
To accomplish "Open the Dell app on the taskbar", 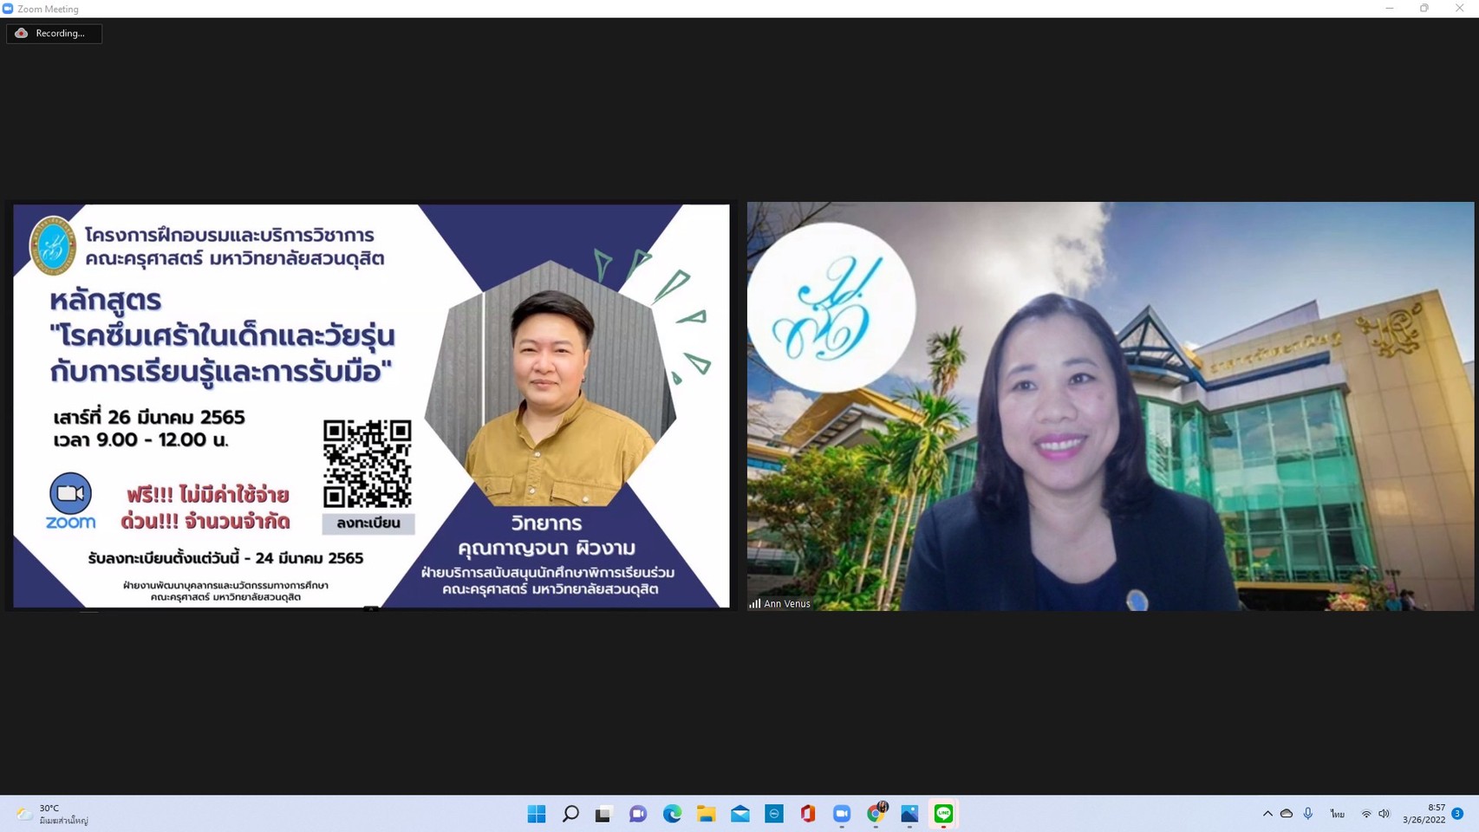I will tap(774, 814).
